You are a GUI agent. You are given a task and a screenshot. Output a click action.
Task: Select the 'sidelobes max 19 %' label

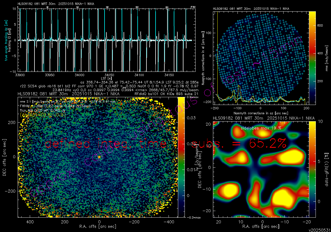pyautogui.click(x=261, y=128)
